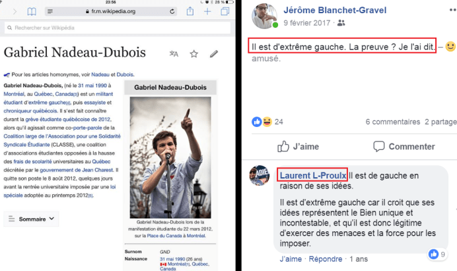This screenshot has width=457, height=271.
Task: Open a new tab with plus icon
Action: 207,11
